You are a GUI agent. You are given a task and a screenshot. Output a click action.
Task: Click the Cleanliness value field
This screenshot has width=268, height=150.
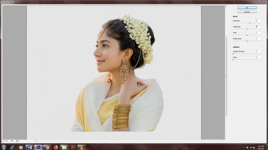pyautogui.click(x=258, y=27)
